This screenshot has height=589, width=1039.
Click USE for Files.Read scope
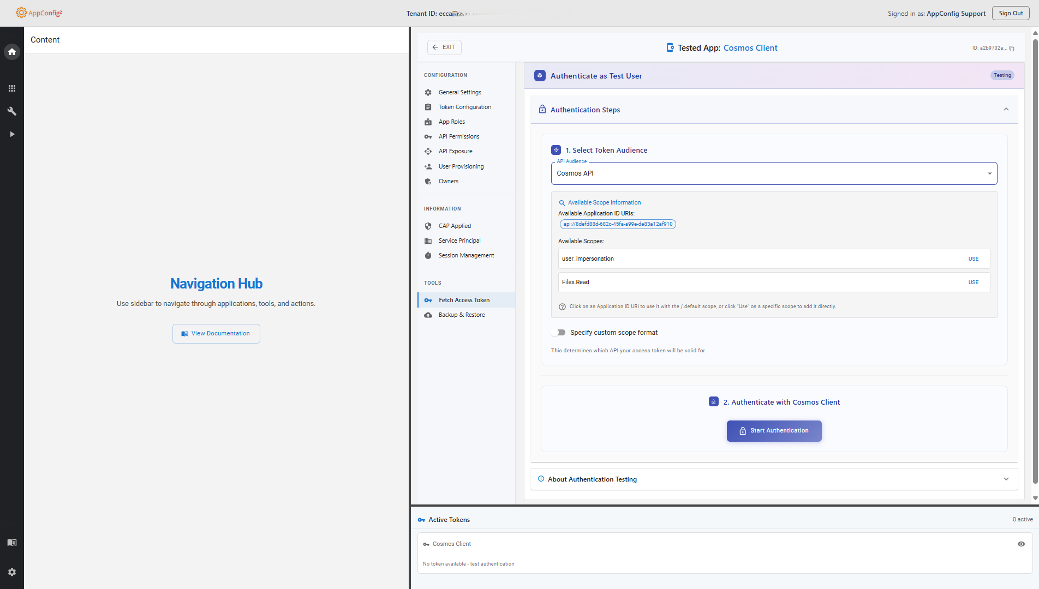(974, 283)
